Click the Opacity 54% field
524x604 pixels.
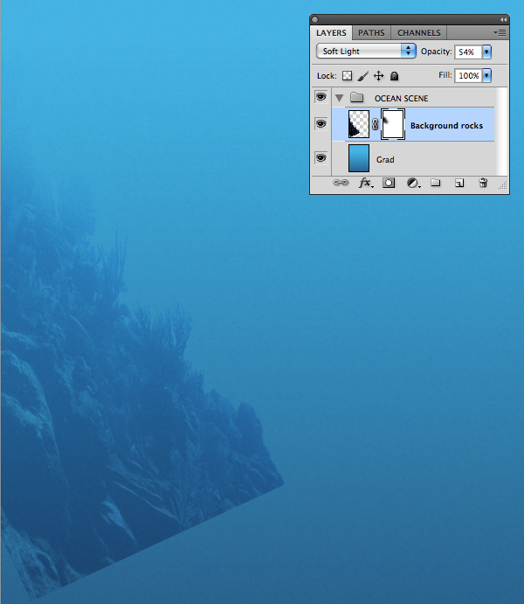pos(468,52)
